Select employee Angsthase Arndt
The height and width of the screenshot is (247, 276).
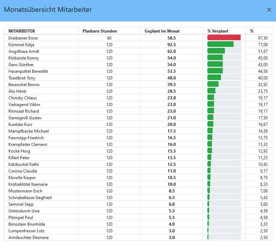pyautogui.click(x=24, y=51)
